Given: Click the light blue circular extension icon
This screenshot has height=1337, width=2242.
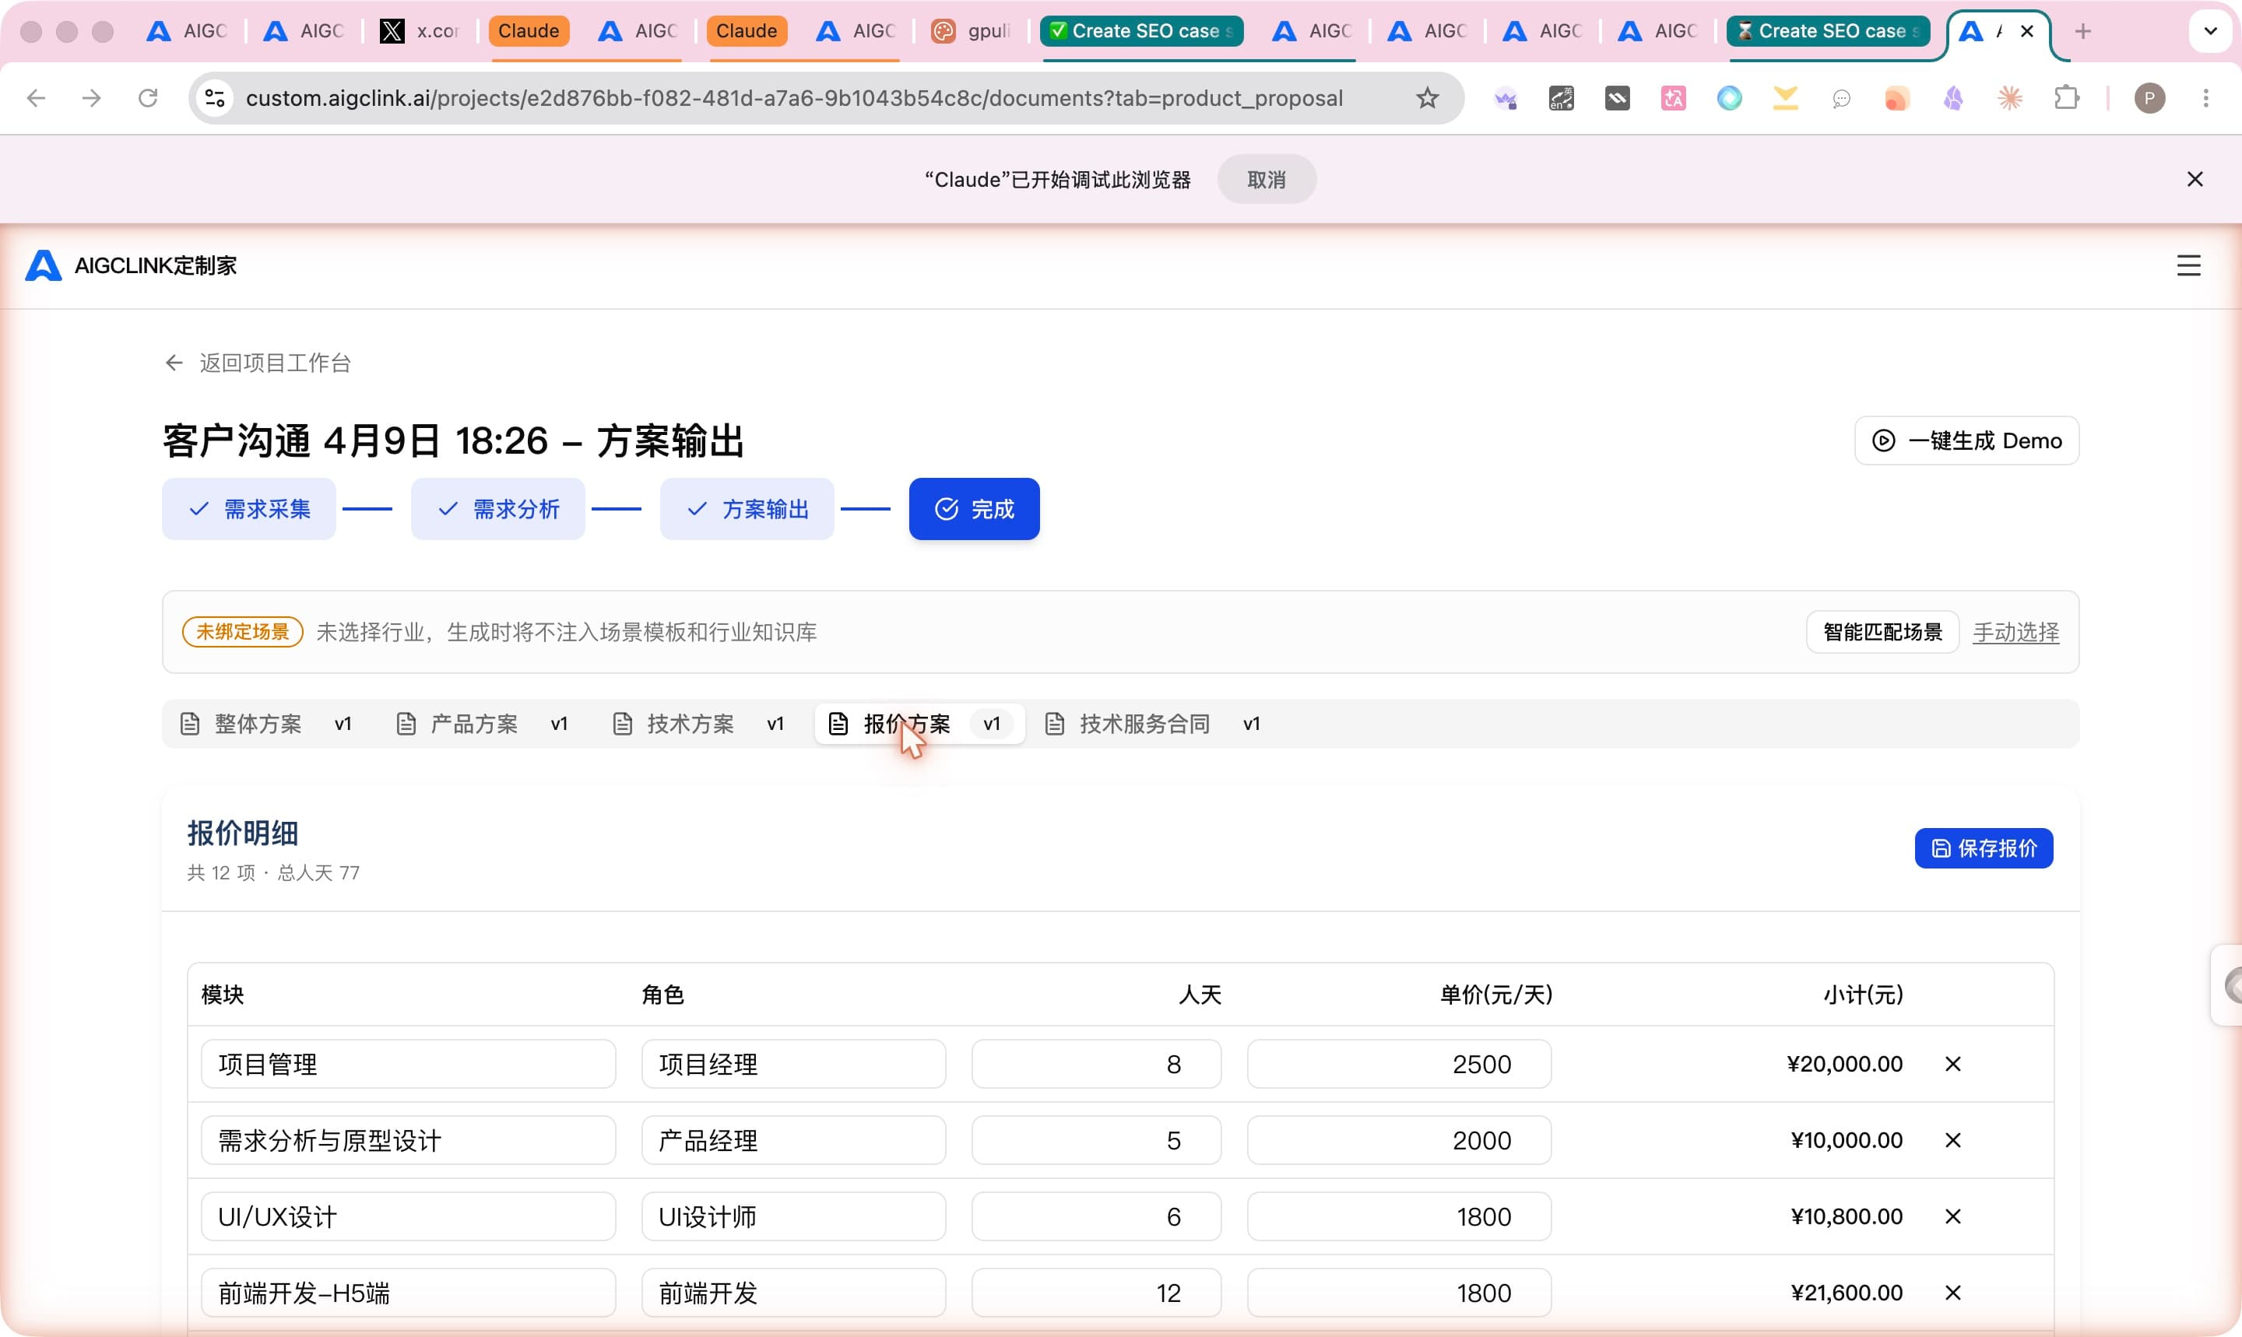Looking at the screenshot, I should (1729, 97).
